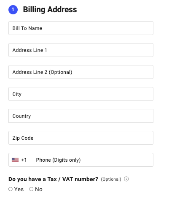Click into the Zip Code field
Image resolution: width=169 pixels, height=198 pixels.
81,138
